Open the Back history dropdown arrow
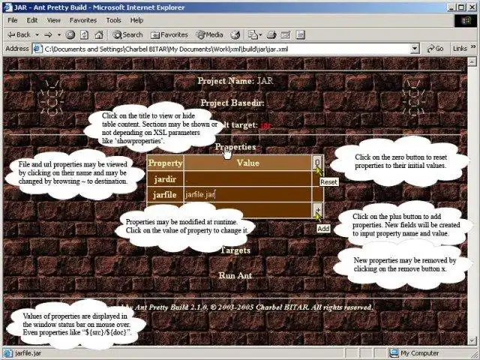This screenshot has width=480, height=360. (x=37, y=35)
